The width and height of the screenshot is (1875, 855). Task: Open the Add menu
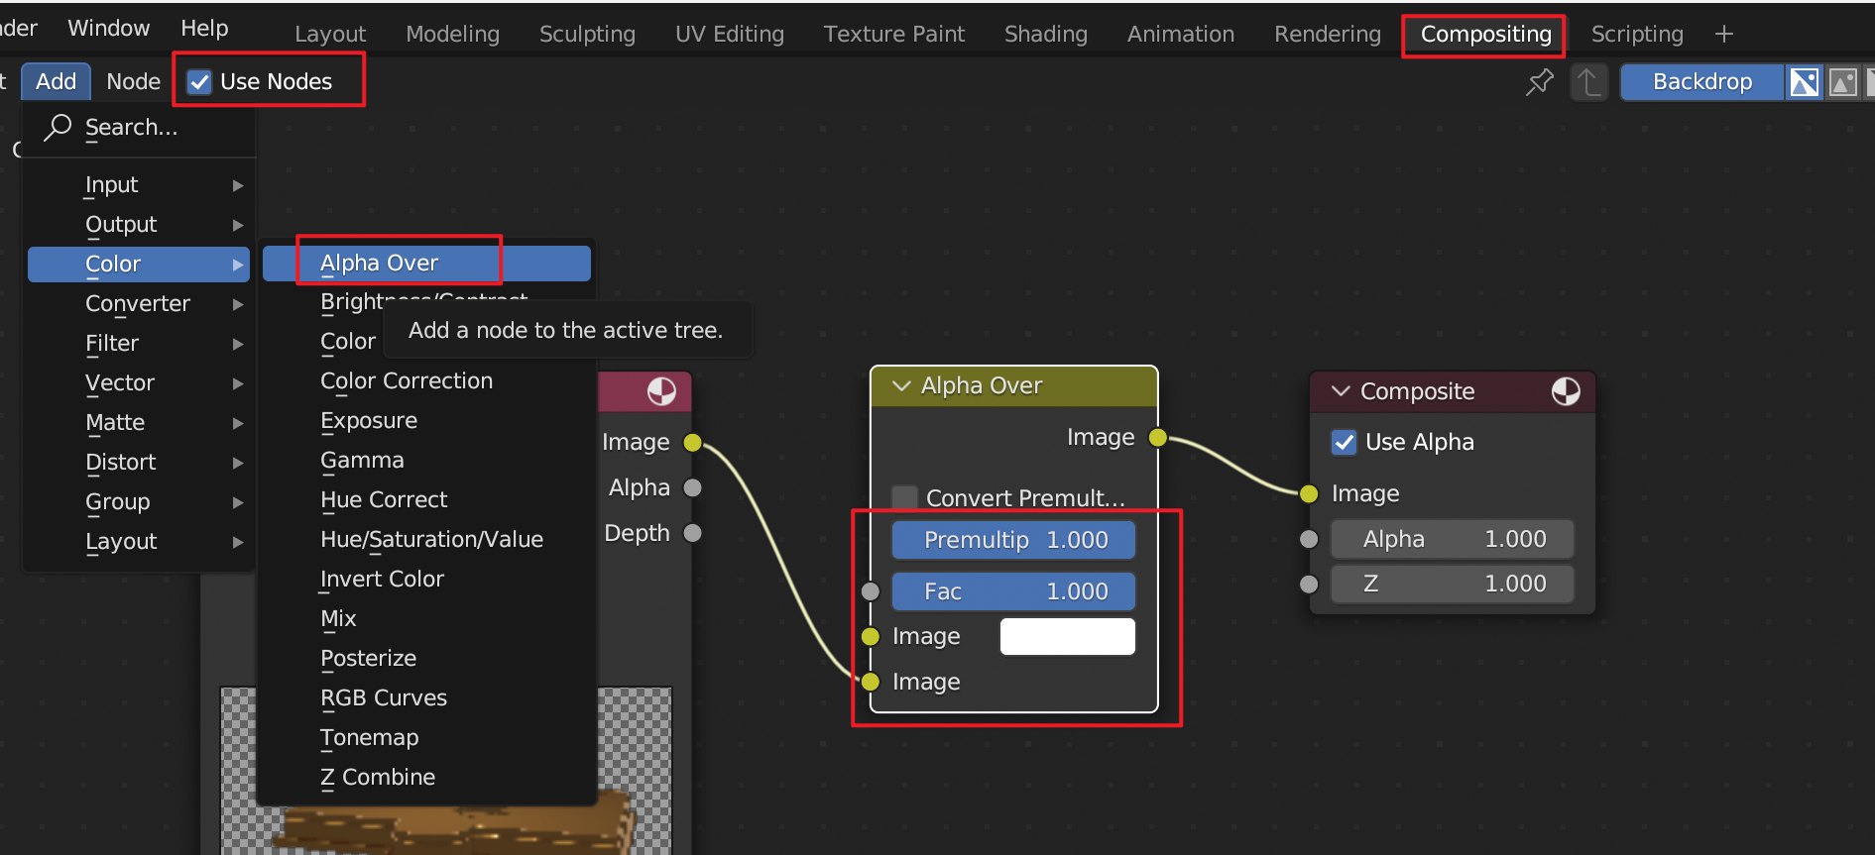point(56,82)
